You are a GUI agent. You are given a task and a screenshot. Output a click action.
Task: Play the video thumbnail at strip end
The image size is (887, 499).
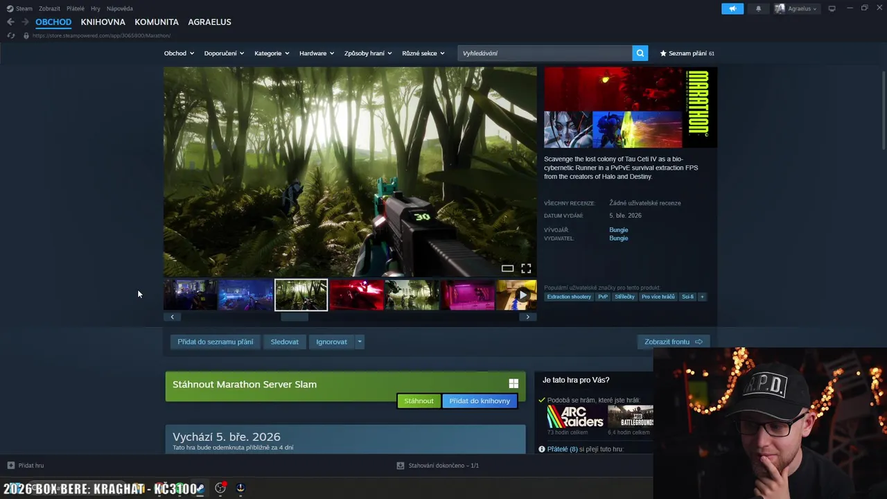point(516,295)
